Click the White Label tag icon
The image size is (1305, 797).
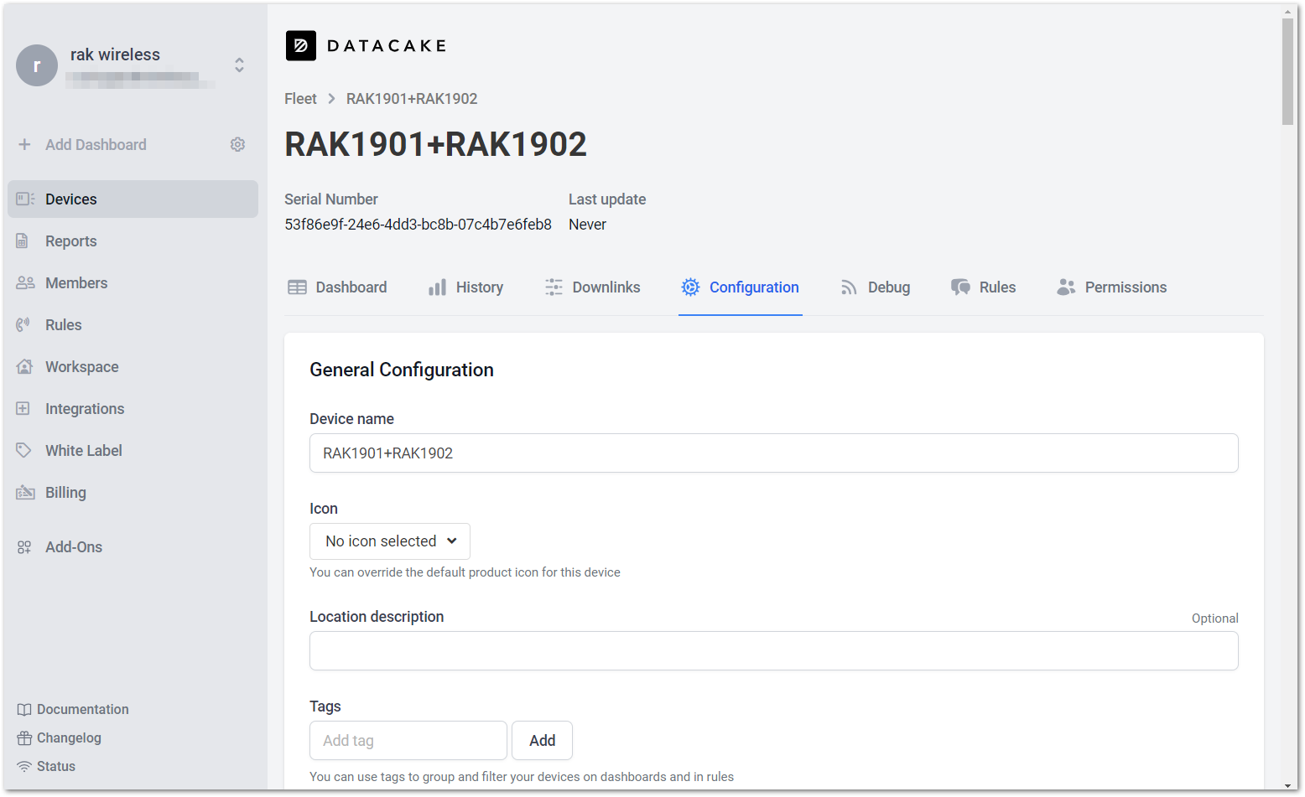(x=23, y=451)
